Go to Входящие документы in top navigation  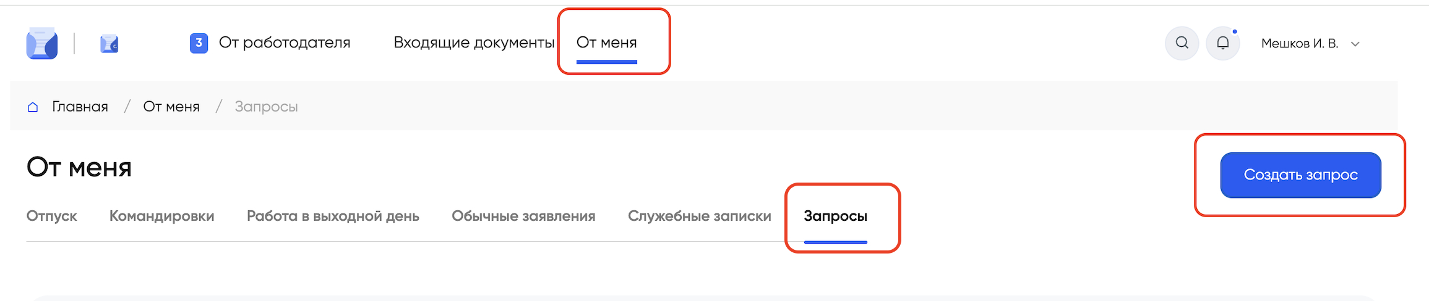click(473, 43)
